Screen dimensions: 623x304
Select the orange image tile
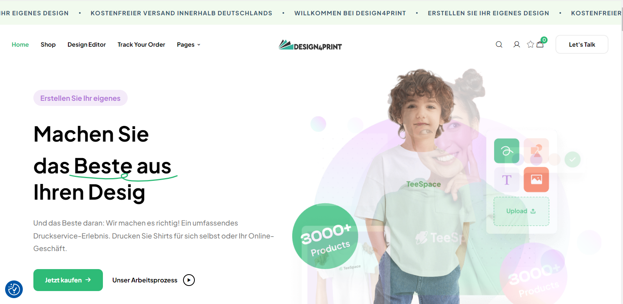pos(536,180)
